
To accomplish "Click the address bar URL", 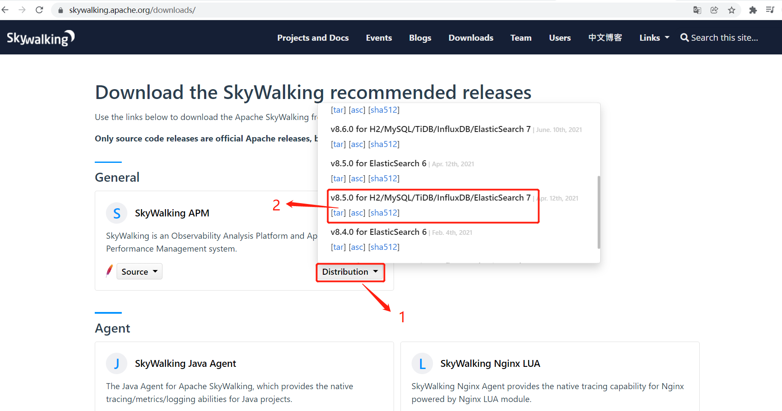I will pos(132,10).
